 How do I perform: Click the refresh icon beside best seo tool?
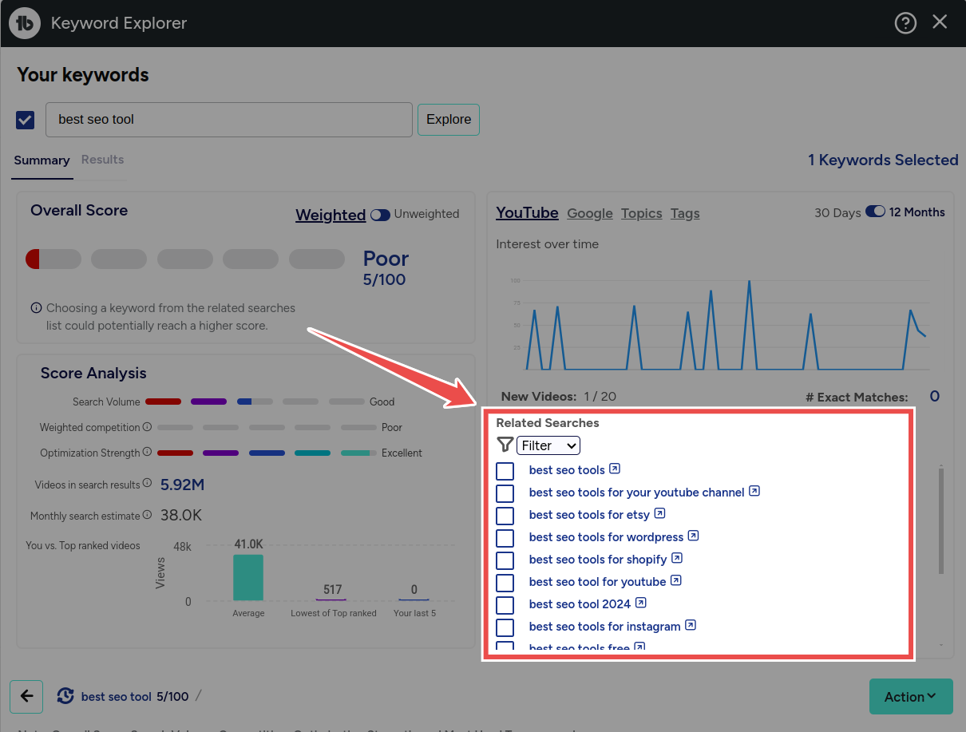pos(65,696)
